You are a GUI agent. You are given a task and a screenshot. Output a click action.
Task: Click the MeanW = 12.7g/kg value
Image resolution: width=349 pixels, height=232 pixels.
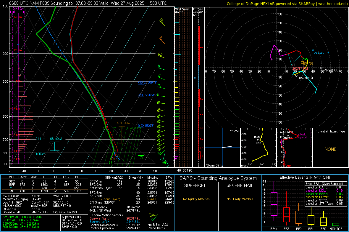15,199
